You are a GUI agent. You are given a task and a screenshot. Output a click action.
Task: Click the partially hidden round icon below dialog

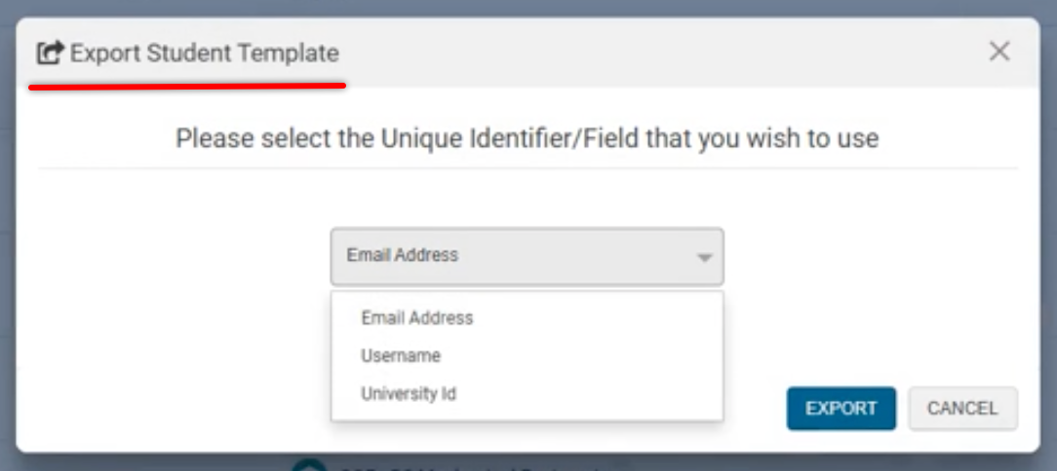309,462
